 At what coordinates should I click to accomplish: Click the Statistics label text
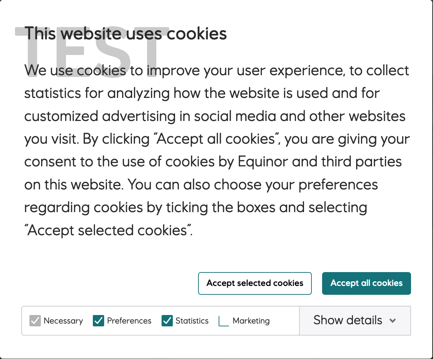[x=192, y=321]
